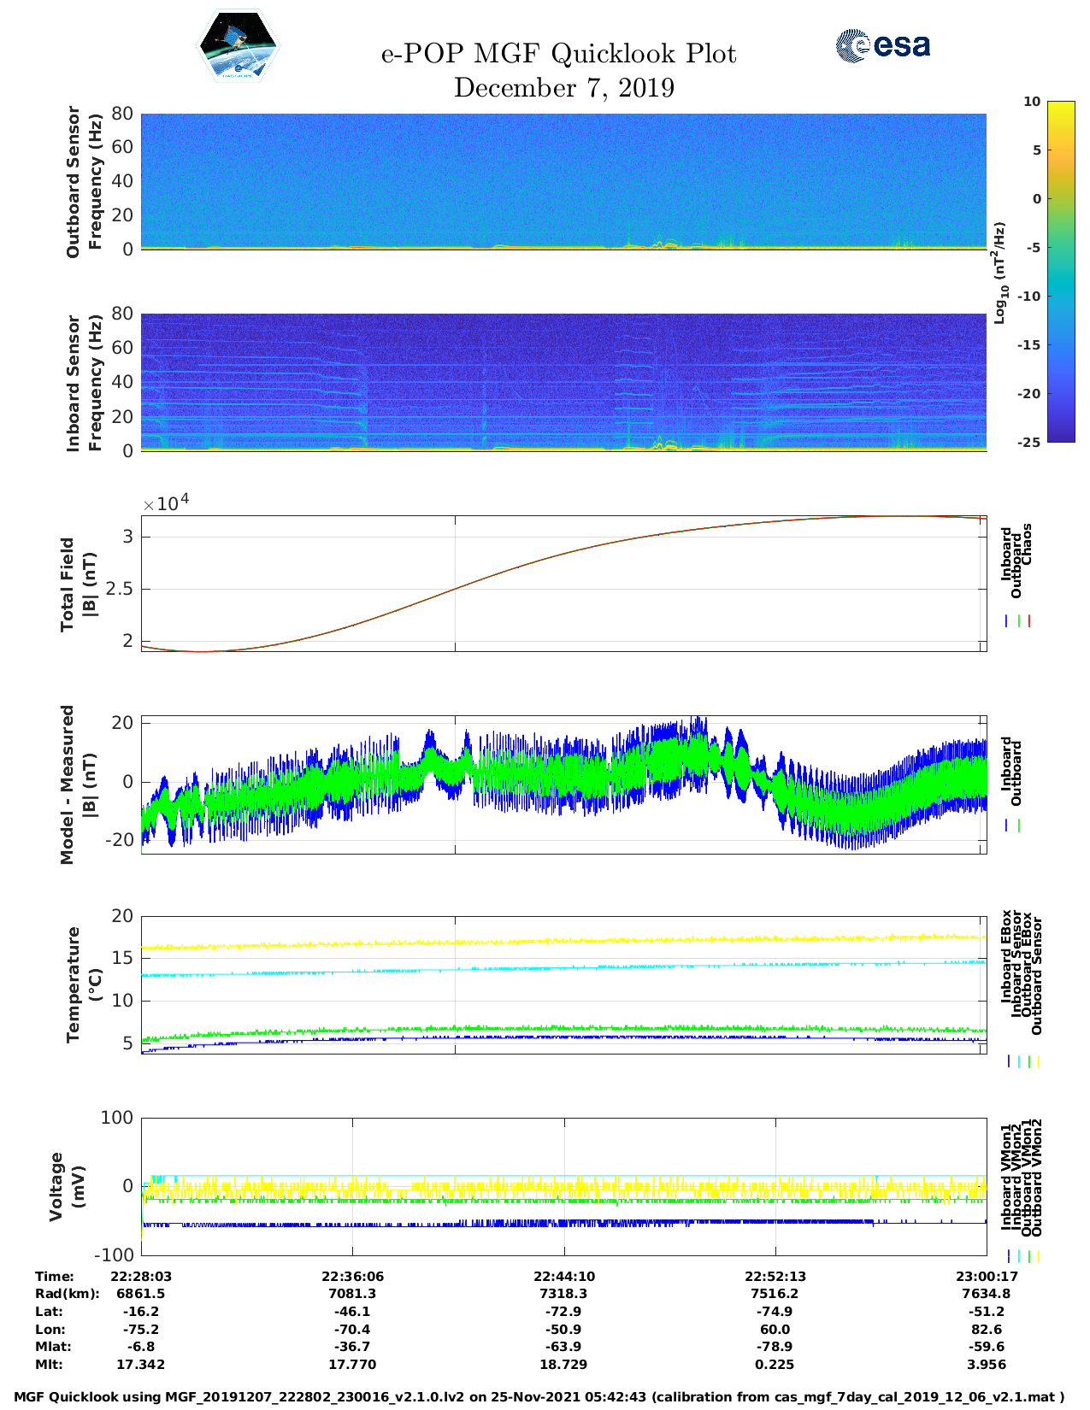Image resolution: width=1090 pixels, height=1410 pixels.
Task: Click green Outboard marker in Model-Measured legend
Action: pyautogui.click(x=1019, y=825)
